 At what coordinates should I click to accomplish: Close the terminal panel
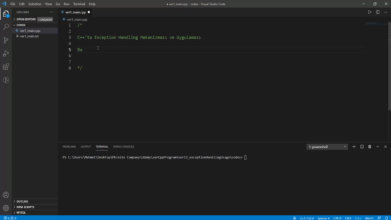coord(386,147)
